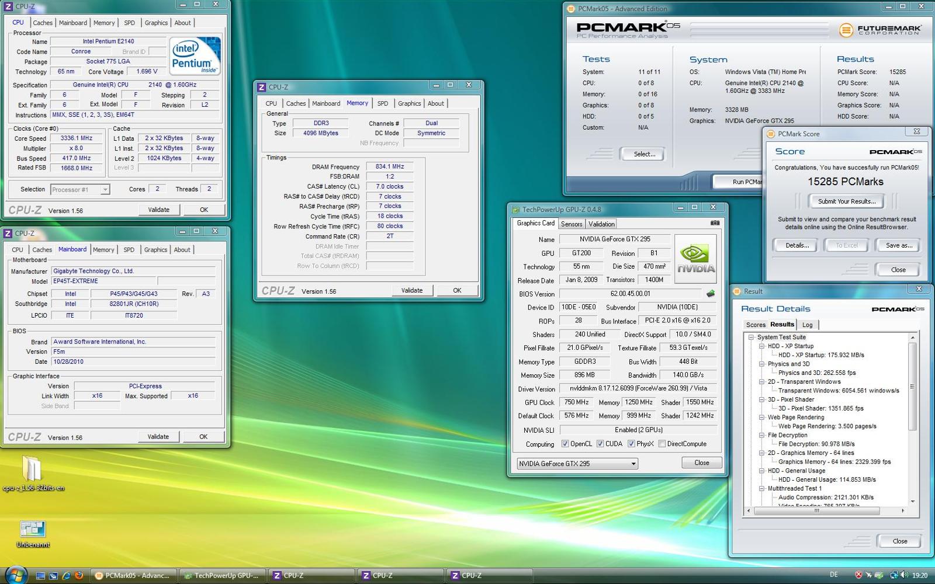The image size is (935, 584).
Task: Toggle the DirectCompute checkbox in GPU-Z
Action: coord(662,444)
